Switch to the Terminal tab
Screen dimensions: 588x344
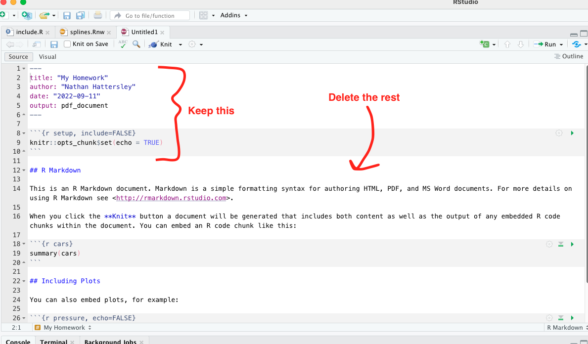click(53, 341)
